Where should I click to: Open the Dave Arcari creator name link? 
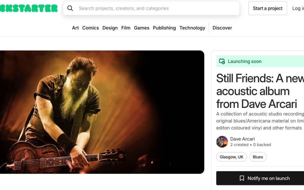242,139
